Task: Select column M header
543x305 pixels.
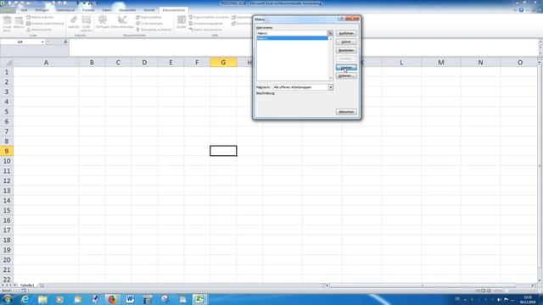Action: [x=441, y=63]
